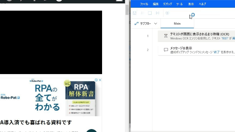The height and width of the screenshot is (132, 235).
Task: Click the recorder icon in toolbar
Action: (167, 13)
